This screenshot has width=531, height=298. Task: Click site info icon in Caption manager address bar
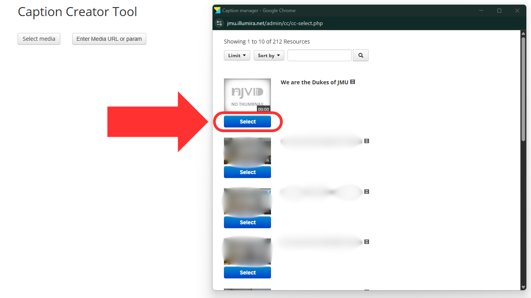(220, 23)
